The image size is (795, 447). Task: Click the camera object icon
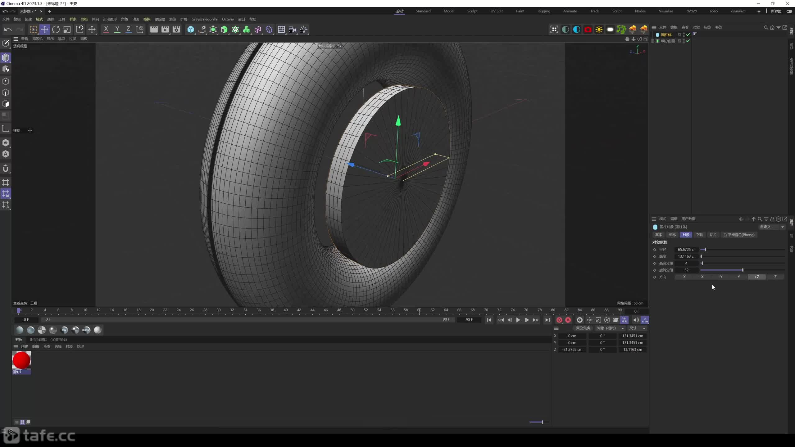coord(292,29)
